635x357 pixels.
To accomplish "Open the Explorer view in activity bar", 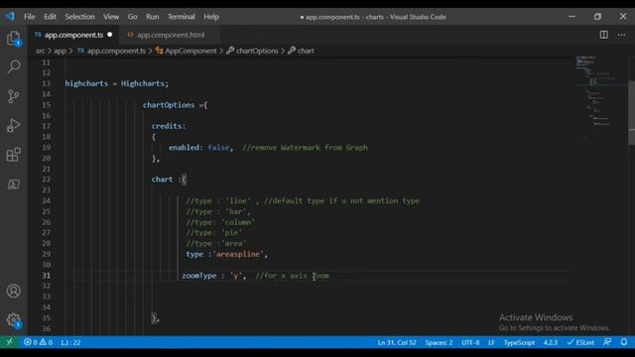I will tap(13, 39).
